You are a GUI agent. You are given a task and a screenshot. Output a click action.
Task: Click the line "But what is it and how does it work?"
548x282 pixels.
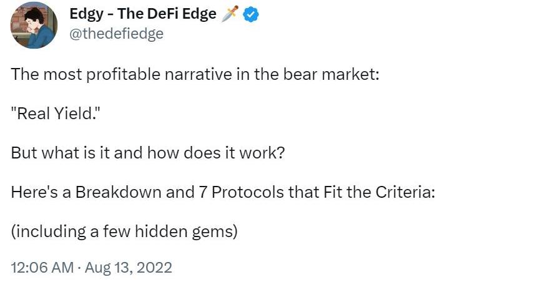[148, 153]
